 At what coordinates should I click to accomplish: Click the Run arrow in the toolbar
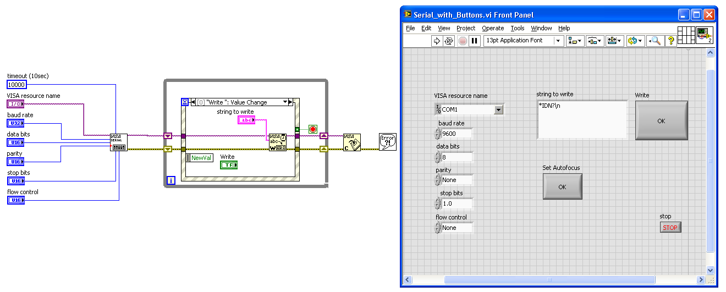click(x=437, y=41)
